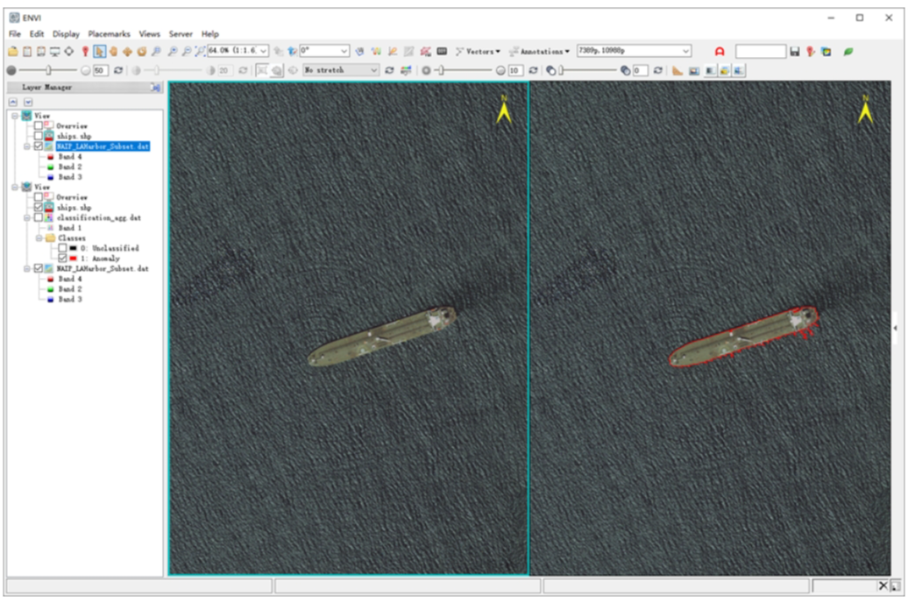Detach the Layer Manager panel icon
This screenshot has width=908, height=603.
click(x=155, y=88)
